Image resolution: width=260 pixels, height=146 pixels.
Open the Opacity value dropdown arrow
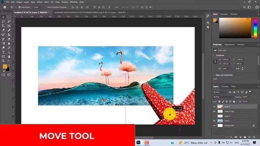click(249, 97)
